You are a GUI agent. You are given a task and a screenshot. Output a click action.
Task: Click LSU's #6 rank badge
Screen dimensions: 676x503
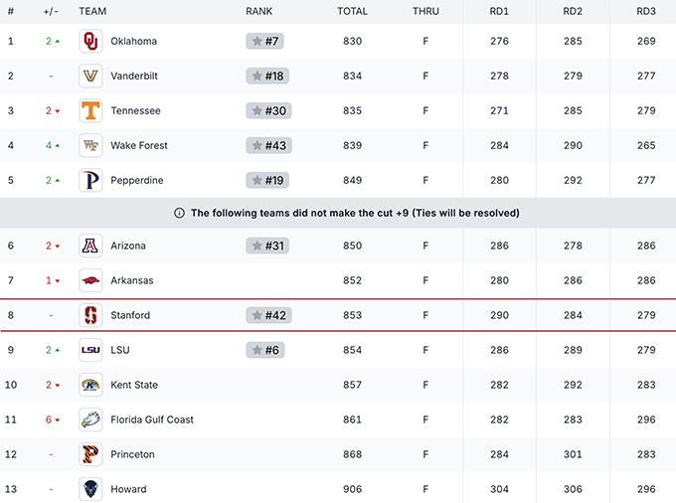(265, 350)
